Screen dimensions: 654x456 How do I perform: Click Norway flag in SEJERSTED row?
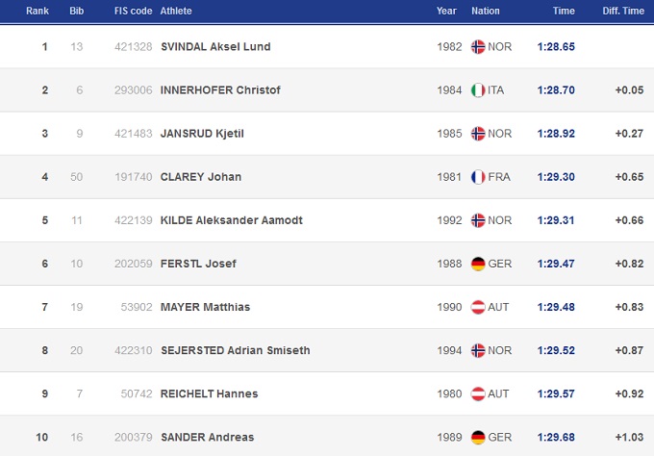tap(478, 350)
